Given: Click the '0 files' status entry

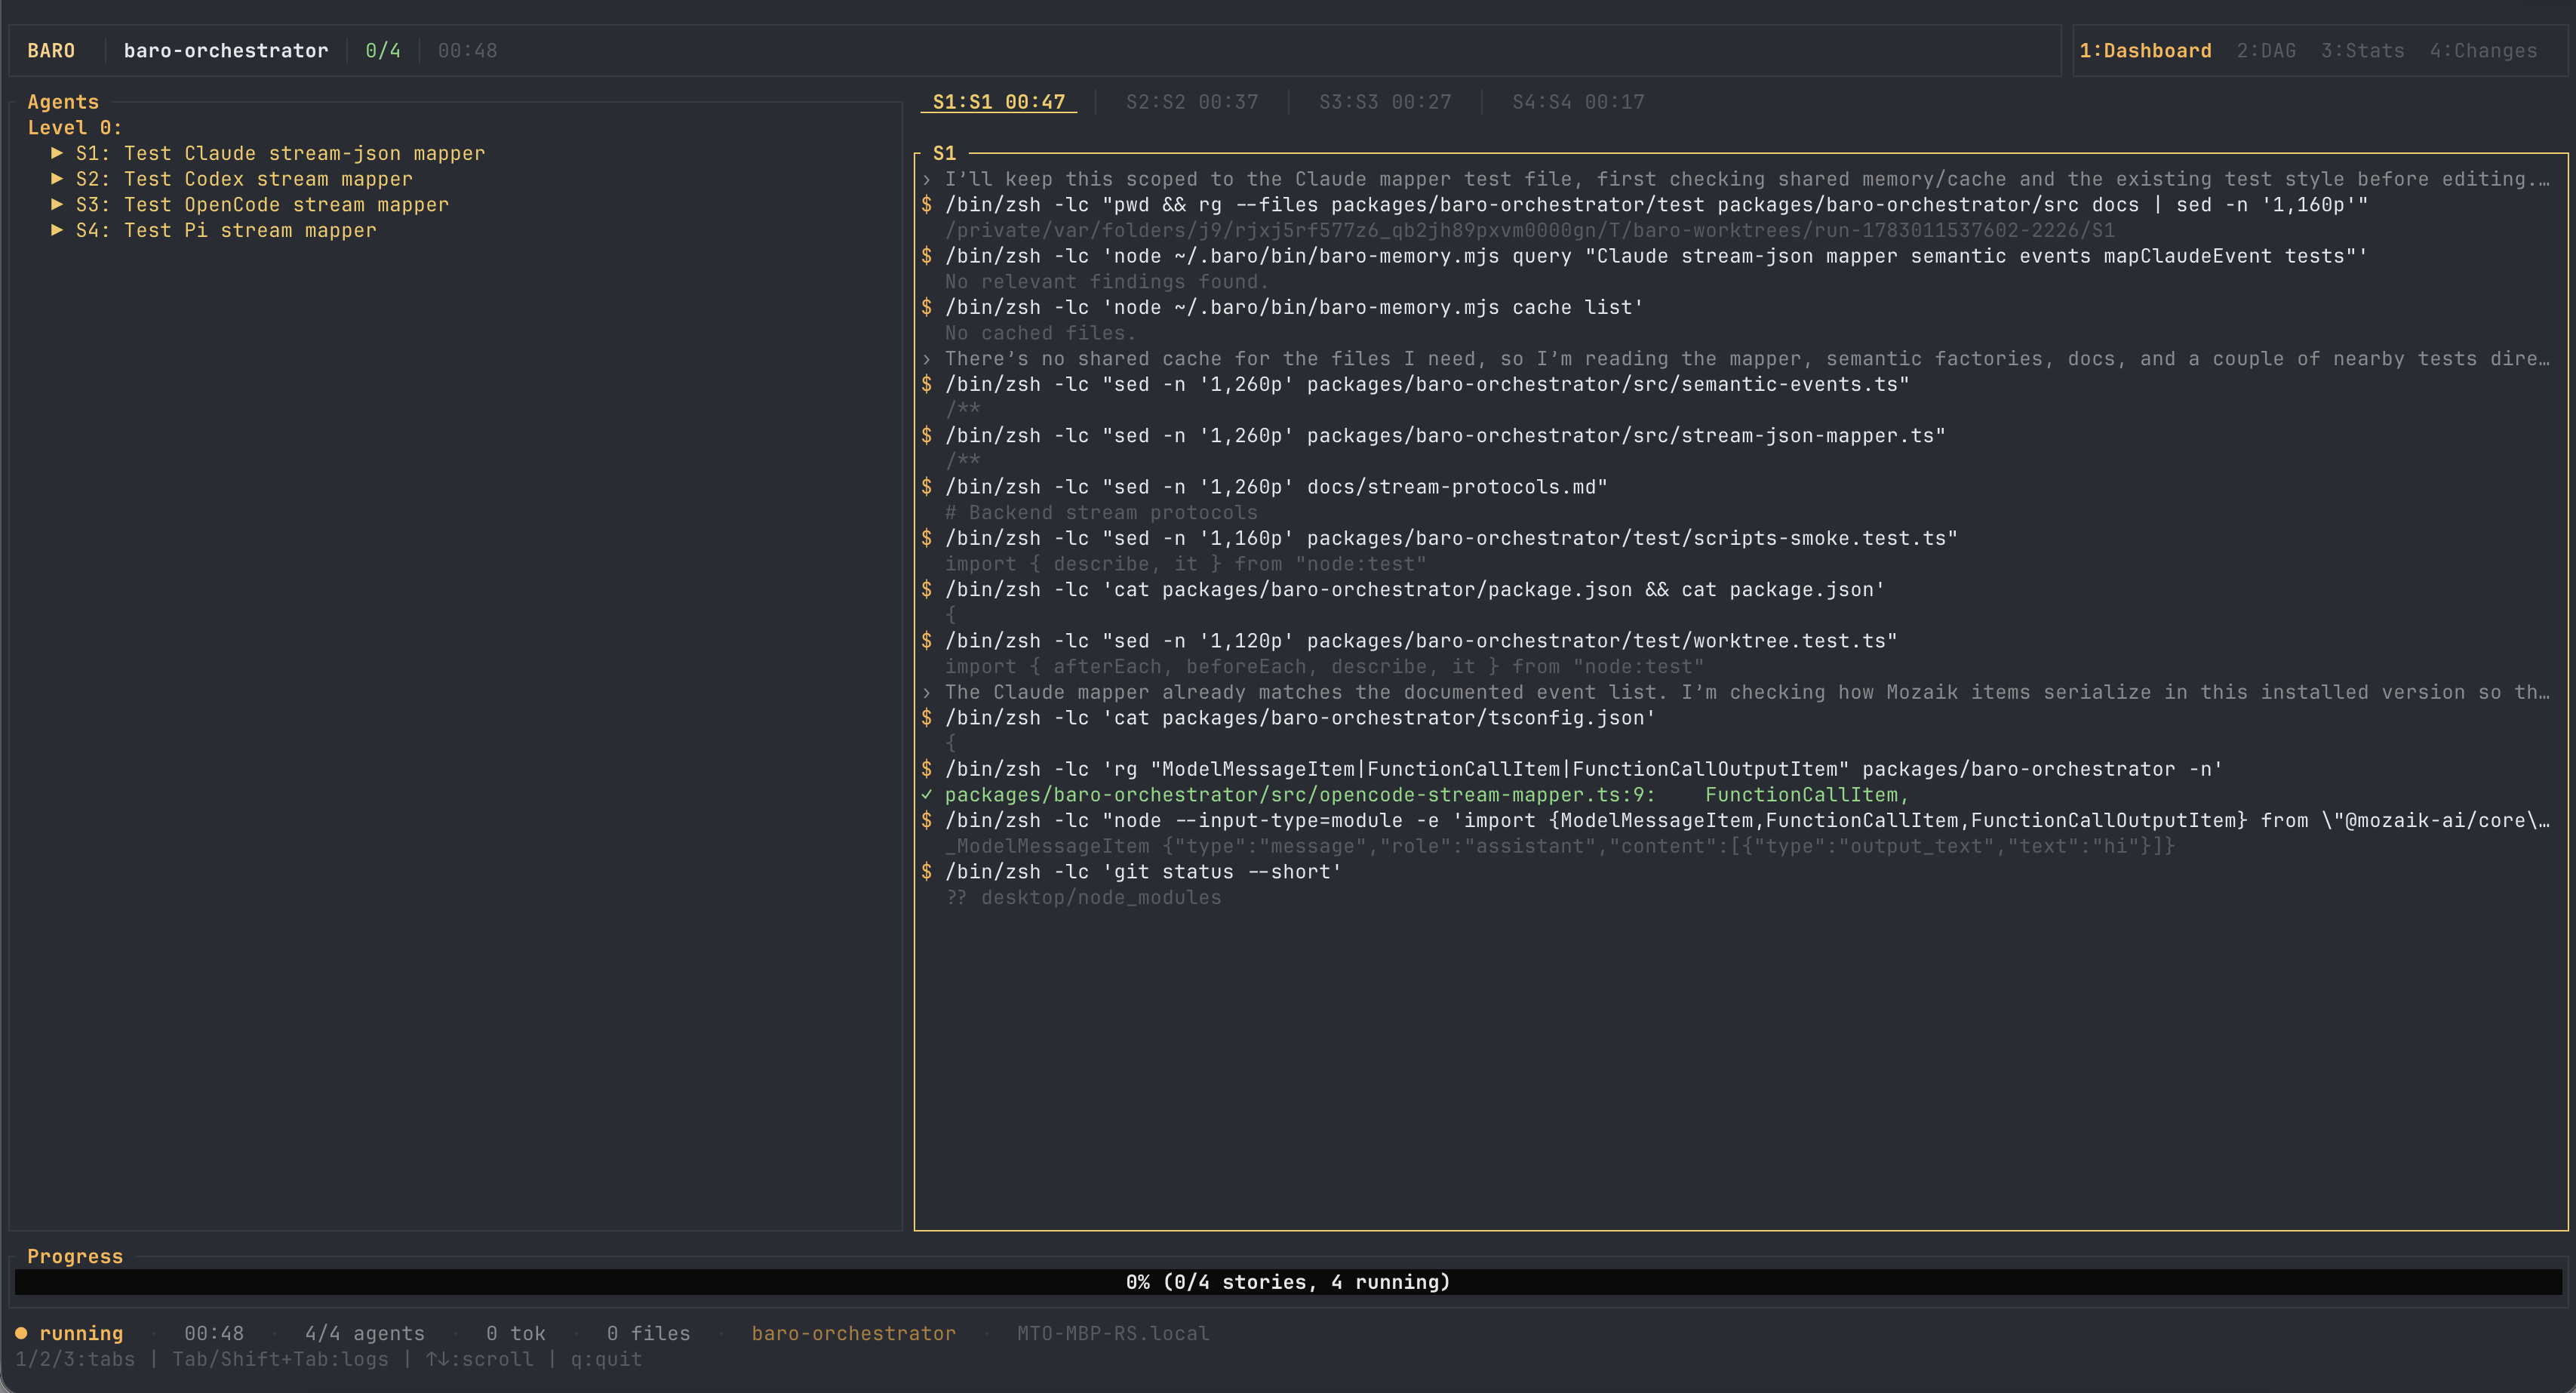Looking at the screenshot, I should click(648, 1333).
